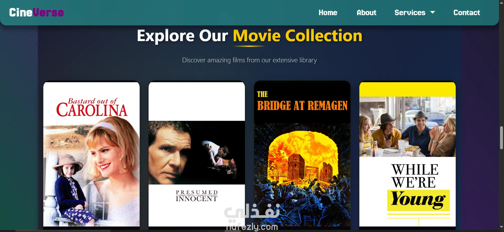
Task: Expand the Services dropdown arrow
Action: pyautogui.click(x=432, y=12)
